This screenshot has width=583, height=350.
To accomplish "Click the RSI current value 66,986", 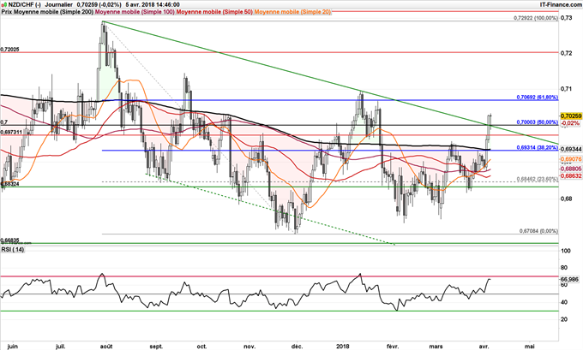I will [569, 279].
